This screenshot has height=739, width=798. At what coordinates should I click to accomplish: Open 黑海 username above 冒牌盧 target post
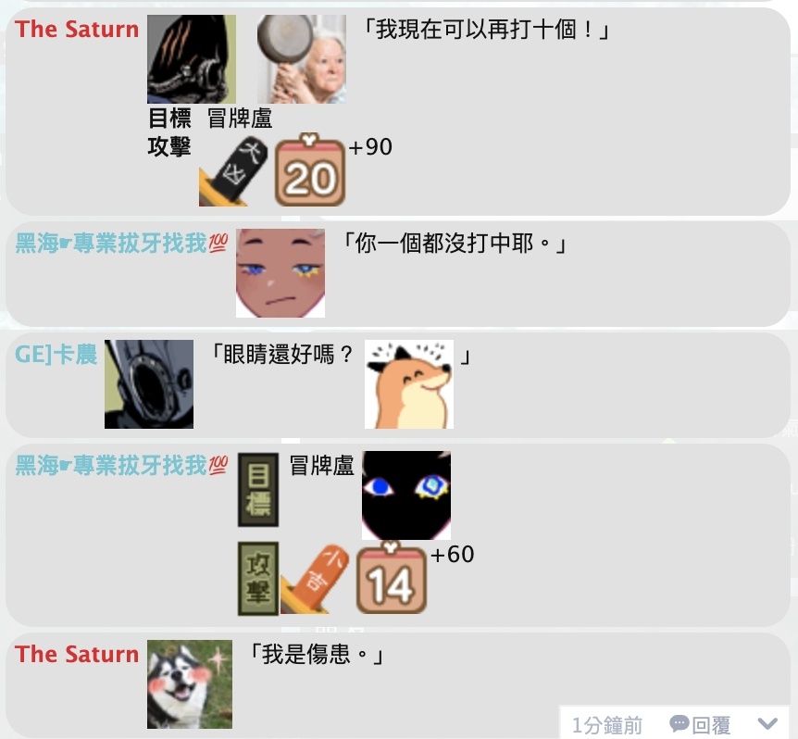pyautogui.click(x=121, y=465)
